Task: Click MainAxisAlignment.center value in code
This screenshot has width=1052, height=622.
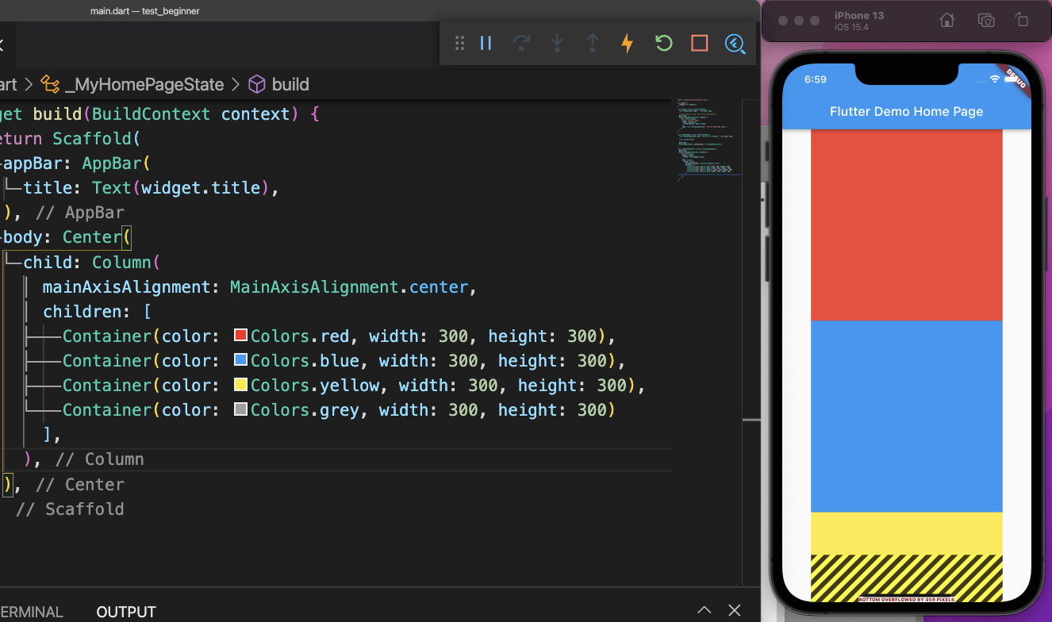Action: pos(348,286)
